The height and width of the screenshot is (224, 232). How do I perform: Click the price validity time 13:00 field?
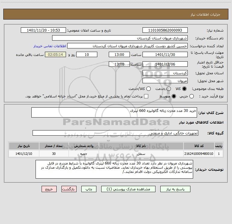click(119, 64)
